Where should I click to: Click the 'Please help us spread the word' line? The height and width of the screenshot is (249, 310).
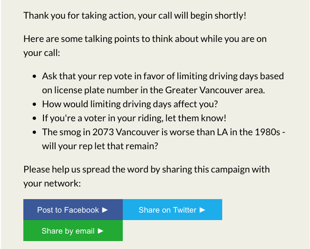[x=147, y=170]
